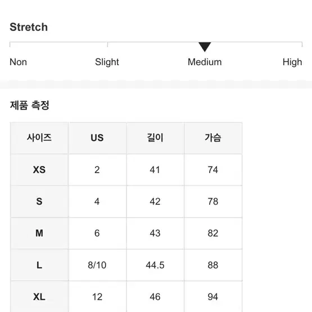Click the 길이 column header
This screenshot has width=312, height=312.
pos(155,138)
